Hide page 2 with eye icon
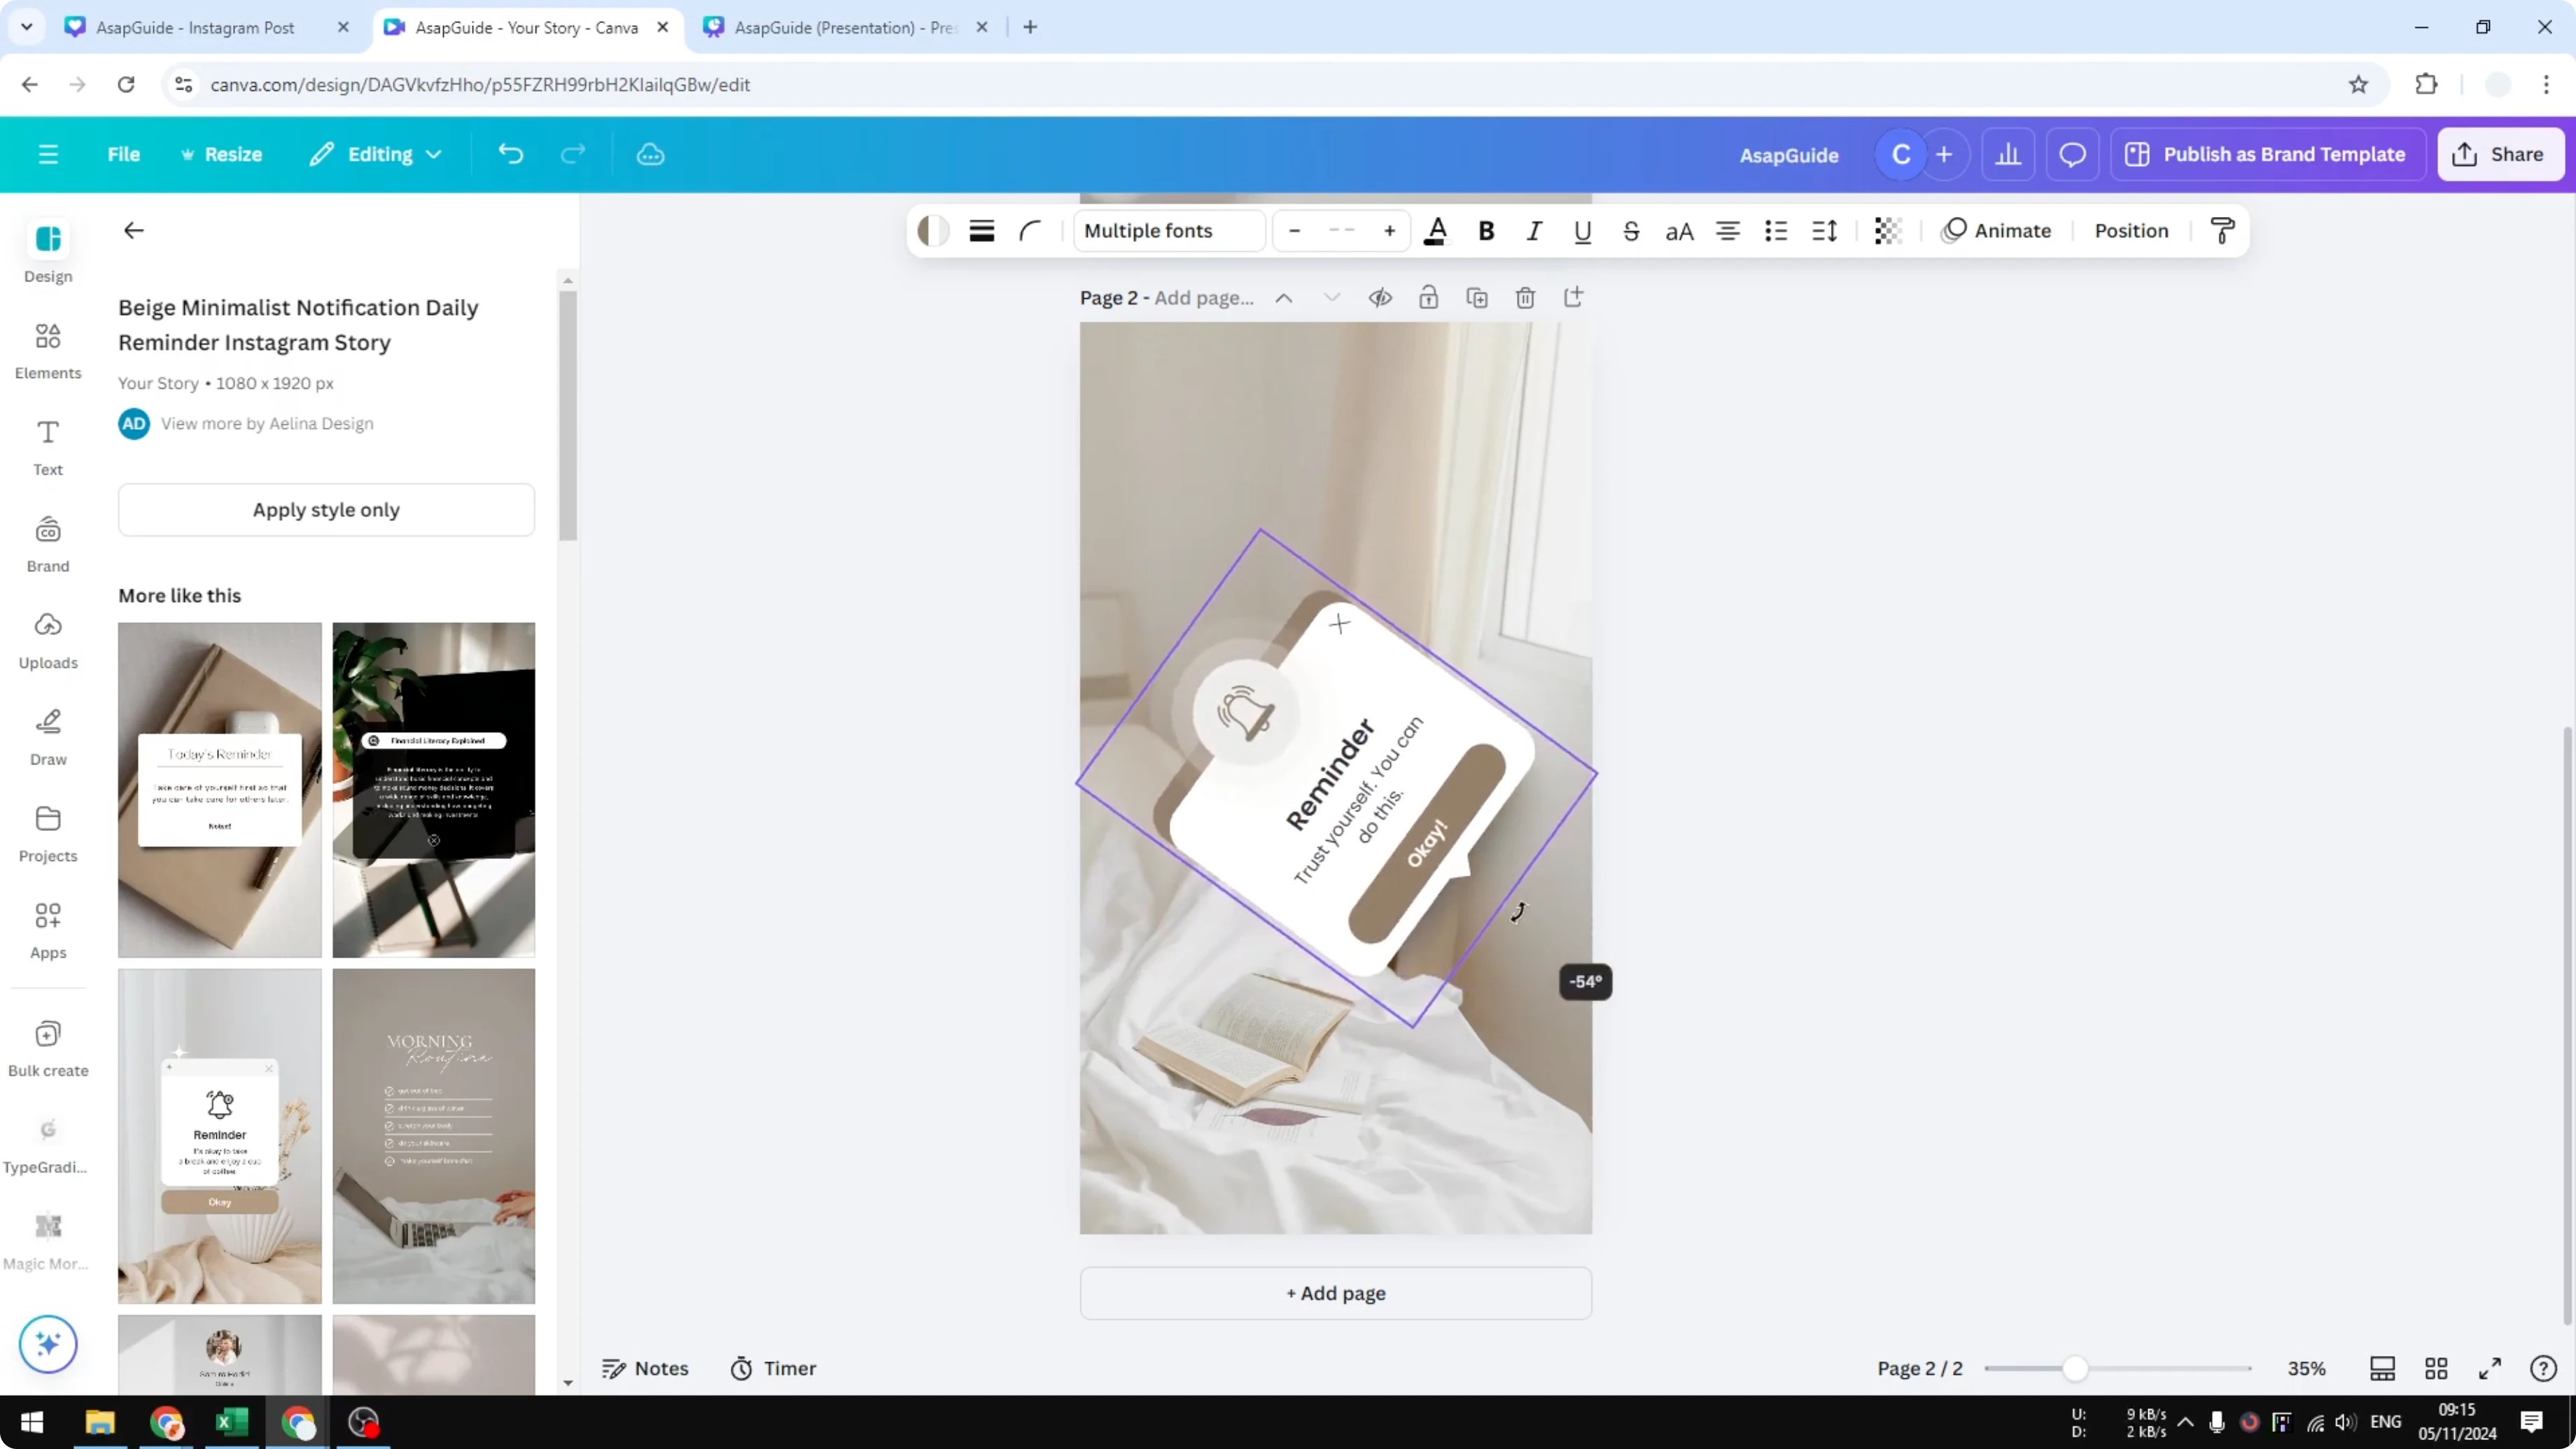Screen dimensions: 2576x1449 point(1380,298)
